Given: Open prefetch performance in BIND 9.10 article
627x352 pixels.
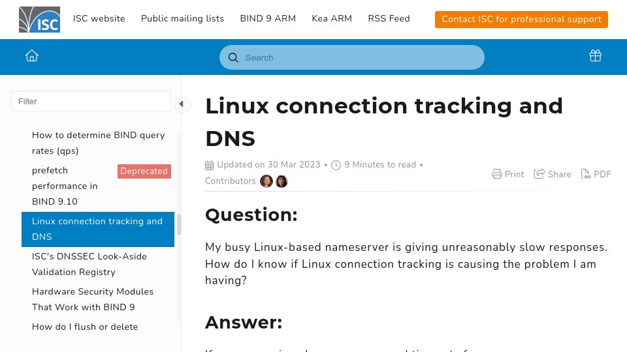Looking at the screenshot, I should point(65,186).
